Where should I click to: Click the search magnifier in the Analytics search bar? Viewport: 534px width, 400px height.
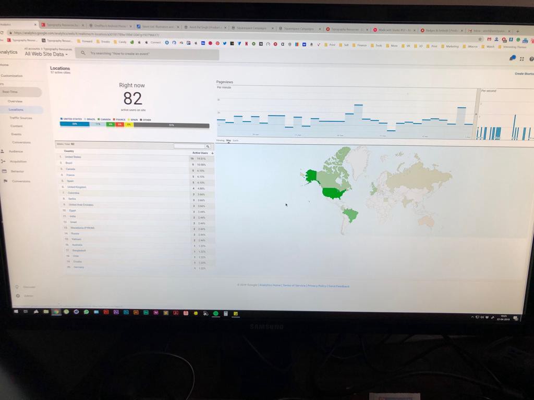pyautogui.click(x=83, y=53)
